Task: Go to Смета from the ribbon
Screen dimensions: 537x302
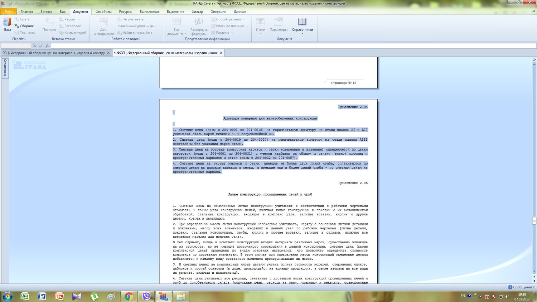Action: tap(22, 19)
